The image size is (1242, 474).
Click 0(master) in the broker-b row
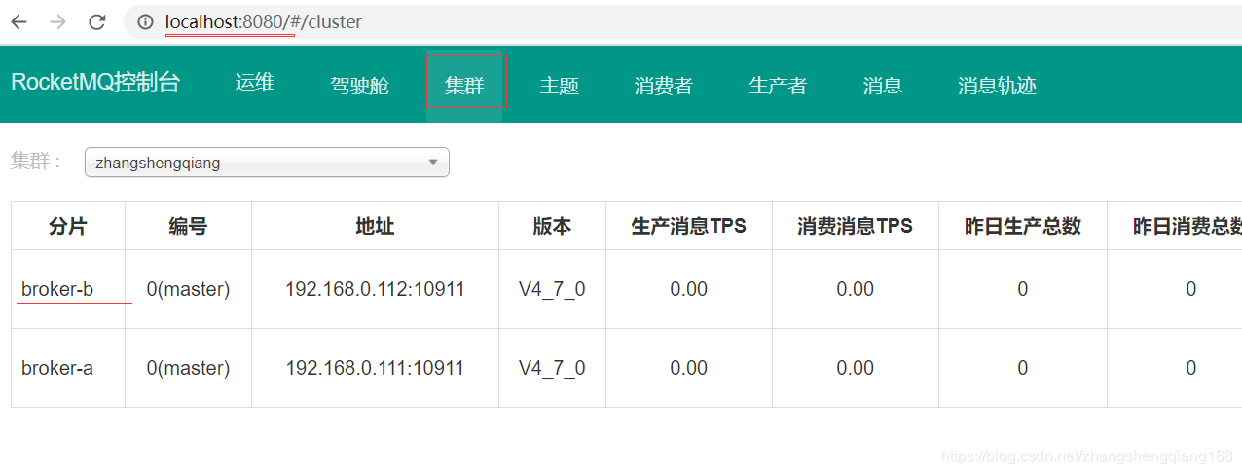pyautogui.click(x=188, y=289)
